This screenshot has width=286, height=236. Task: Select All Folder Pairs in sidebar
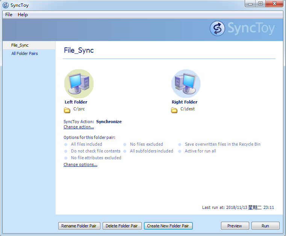tap(24, 53)
